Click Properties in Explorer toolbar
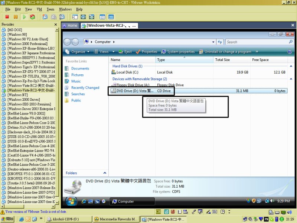 (x=146, y=52)
